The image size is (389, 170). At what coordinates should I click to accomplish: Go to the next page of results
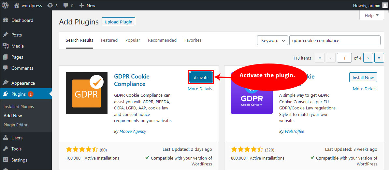coord(368,58)
